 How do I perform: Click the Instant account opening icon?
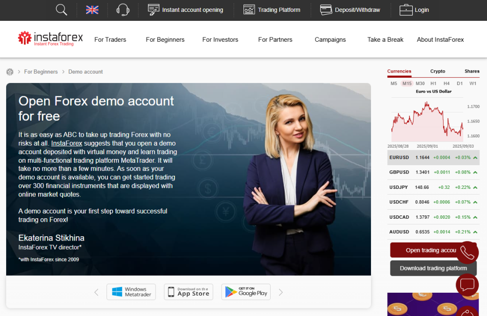pos(153,9)
